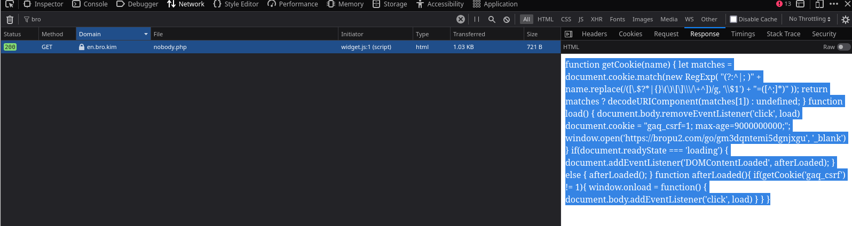Activate the element picker tool
852x226 pixels.
(x=9, y=4)
